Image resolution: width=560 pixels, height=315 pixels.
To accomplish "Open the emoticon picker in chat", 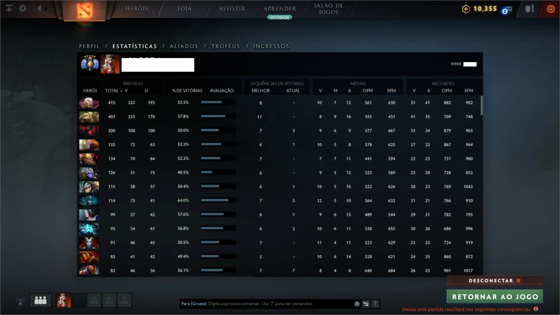I will click(x=357, y=304).
